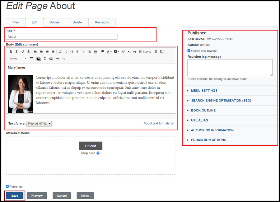280x202 pixels.
Task: Uncheck the Create new revision checkbox
Action: pyautogui.click(x=189, y=51)
